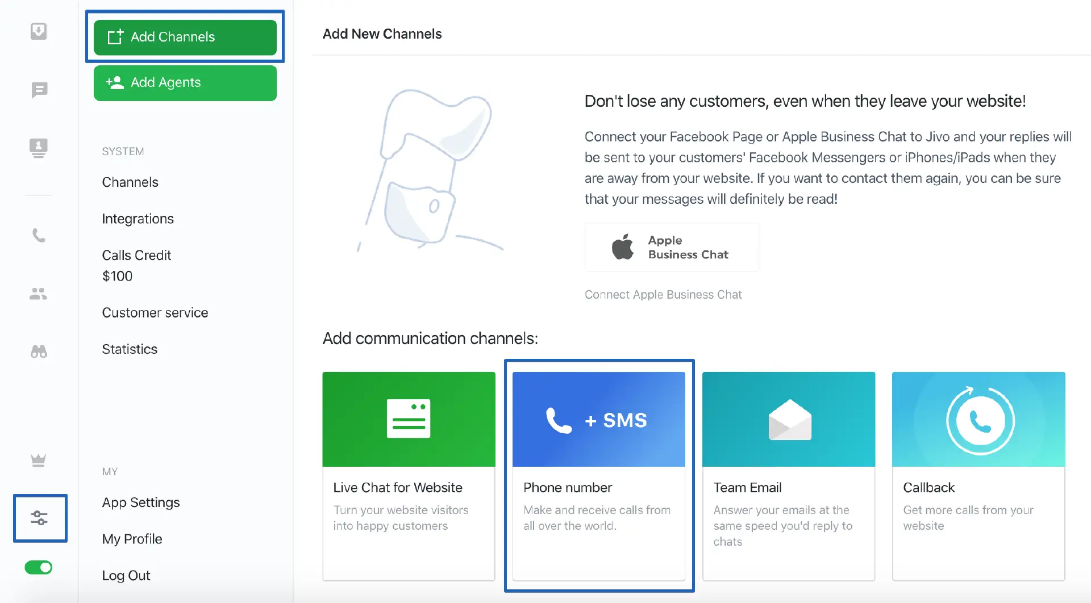This screenshot has width=1091, height=603.
Task: Click the Add Agents button
Action: 185,83
